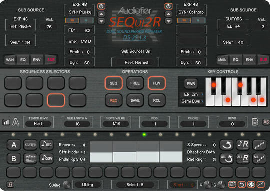Open Semi Dwn selector arrow
Viewport: 270px width, 191px height.
(202, 101)
